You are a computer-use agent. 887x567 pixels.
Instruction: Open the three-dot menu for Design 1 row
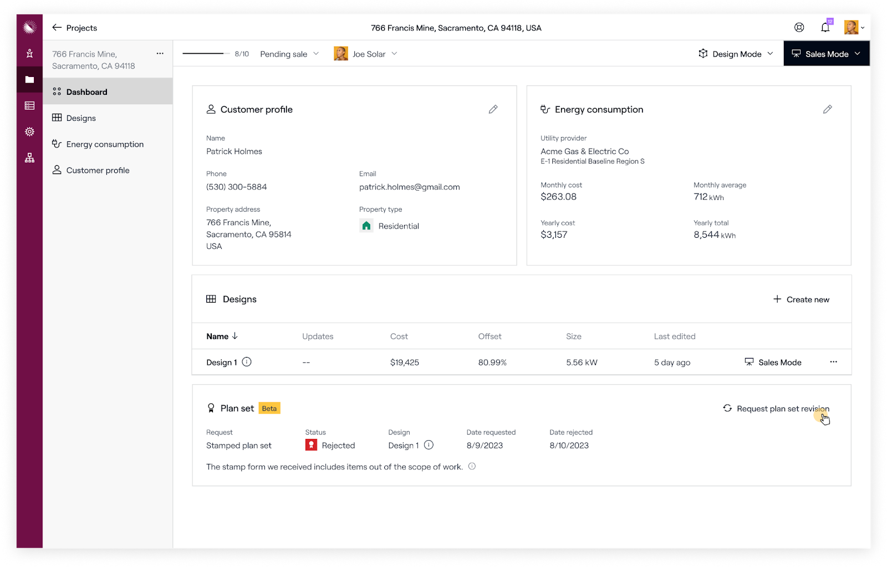click(x=833, y=362)
